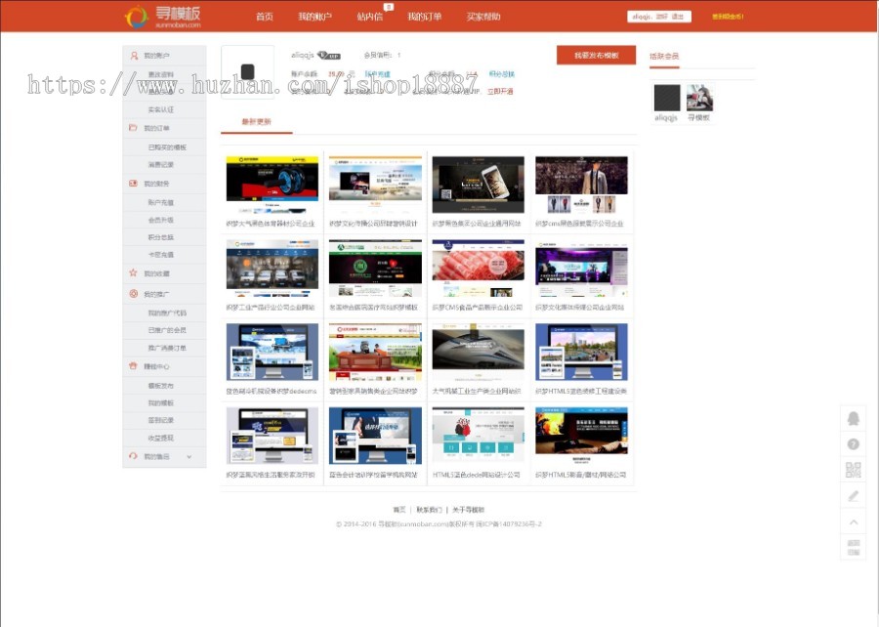
Task: Open 我的账户 in the top navigation
Action: pyautogui.click(x=315, y=17)
